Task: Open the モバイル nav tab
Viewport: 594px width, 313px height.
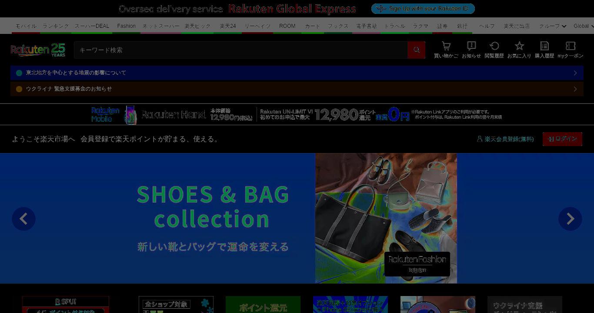Action: pyautogui.click(x=26, y=26)
